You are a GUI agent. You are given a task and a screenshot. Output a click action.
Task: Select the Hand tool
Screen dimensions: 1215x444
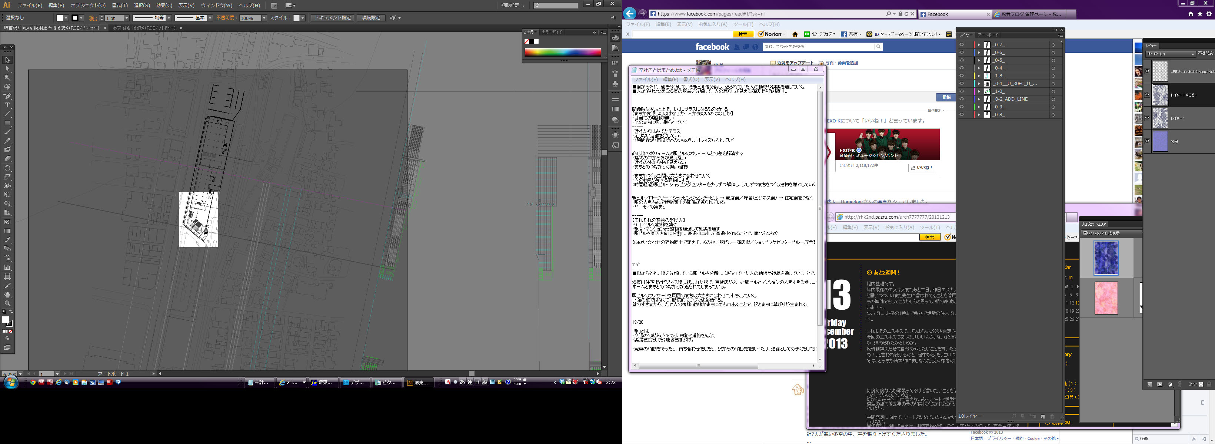[7, 295]
